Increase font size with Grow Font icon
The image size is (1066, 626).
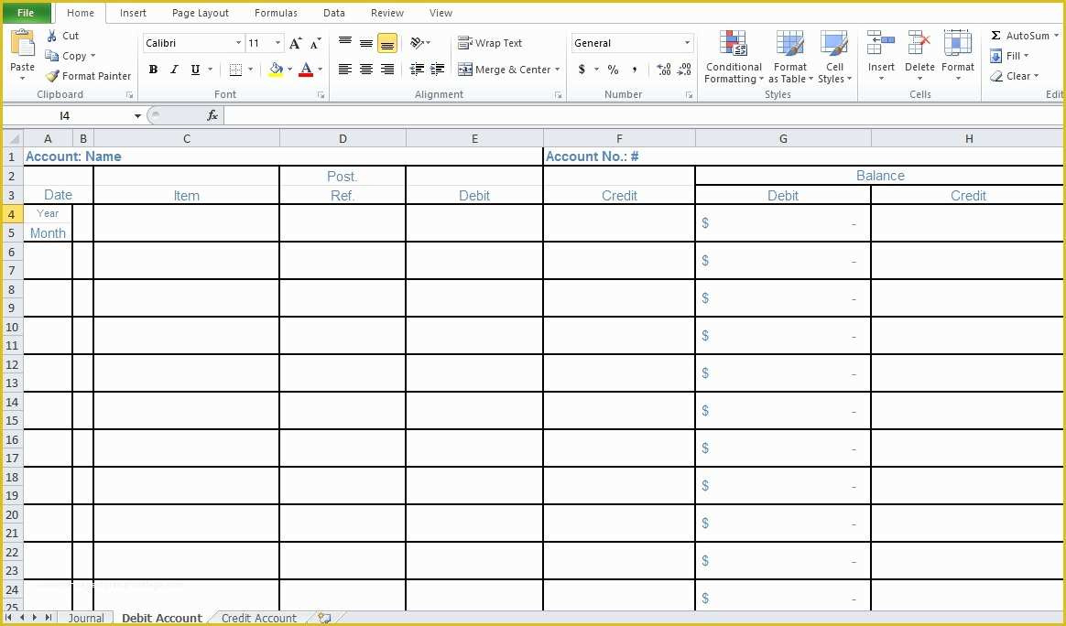click(x=295, y=44)
